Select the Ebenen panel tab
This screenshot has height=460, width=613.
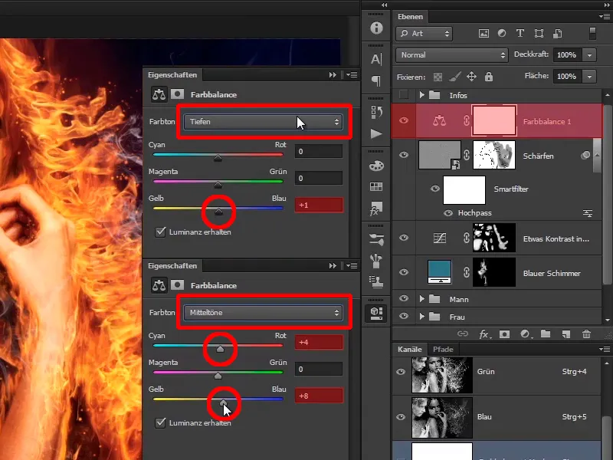410,16
